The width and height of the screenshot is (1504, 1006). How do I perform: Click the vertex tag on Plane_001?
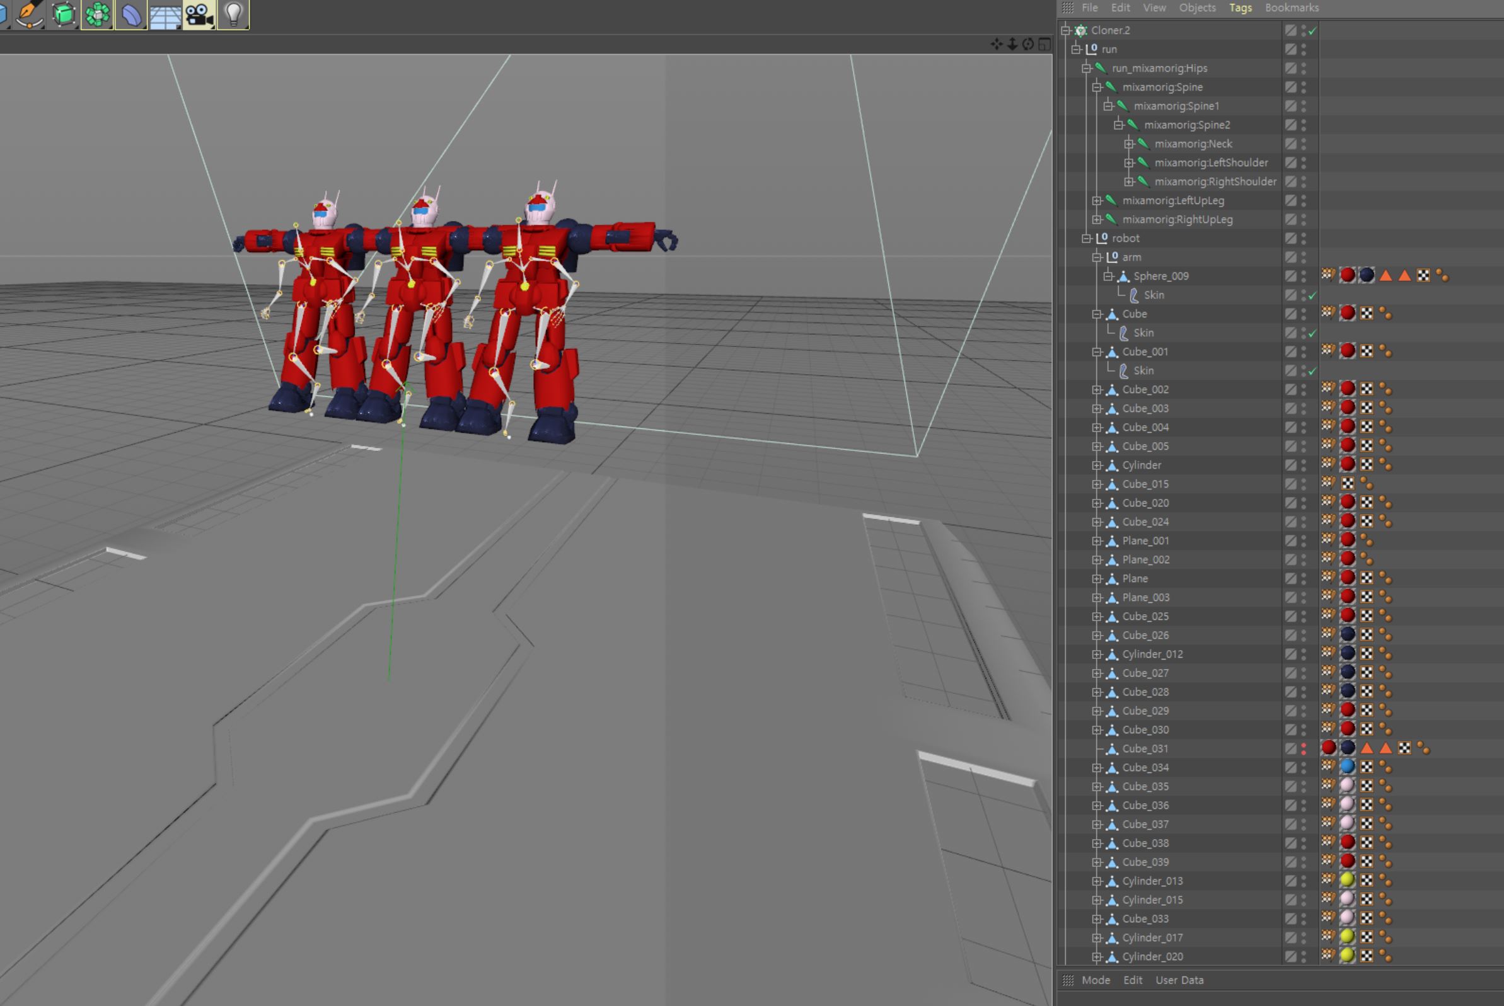tap(1367, 541)
